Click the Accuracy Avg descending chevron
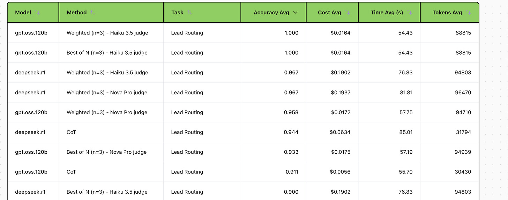Viewport: 508px width, 200px height. coord(295,13)
